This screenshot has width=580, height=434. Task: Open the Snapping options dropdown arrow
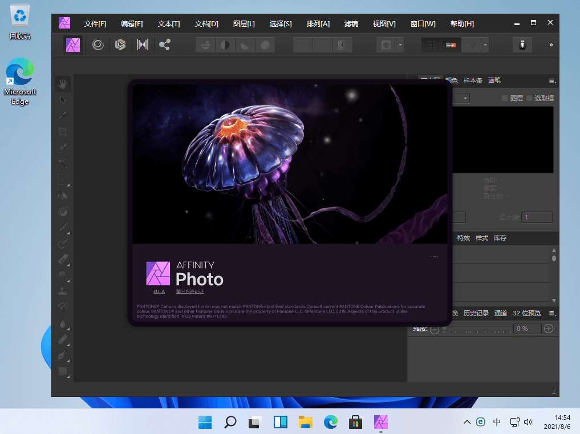485,45
